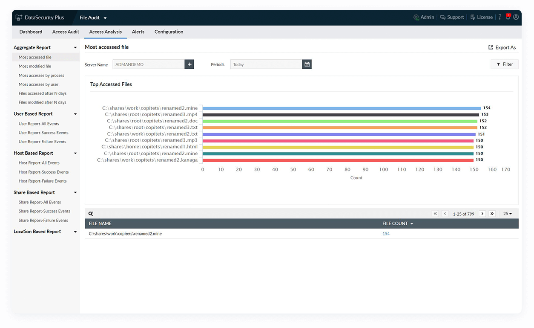Open Most accesses by process report

(41, 75)
